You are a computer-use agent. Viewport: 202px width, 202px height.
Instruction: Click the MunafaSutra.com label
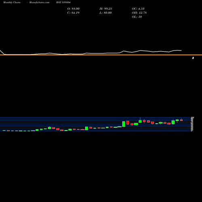[x=39, y=2]
